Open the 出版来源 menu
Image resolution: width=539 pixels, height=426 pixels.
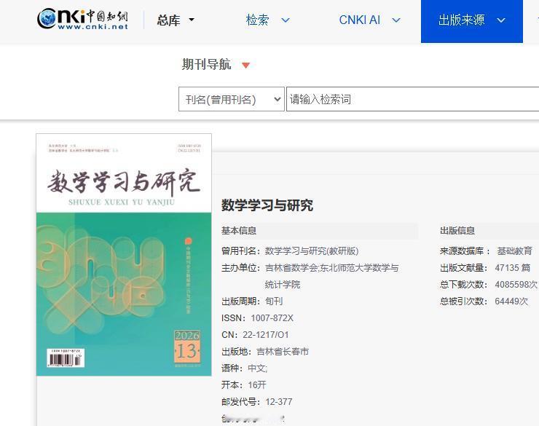[x=472, y=21]
